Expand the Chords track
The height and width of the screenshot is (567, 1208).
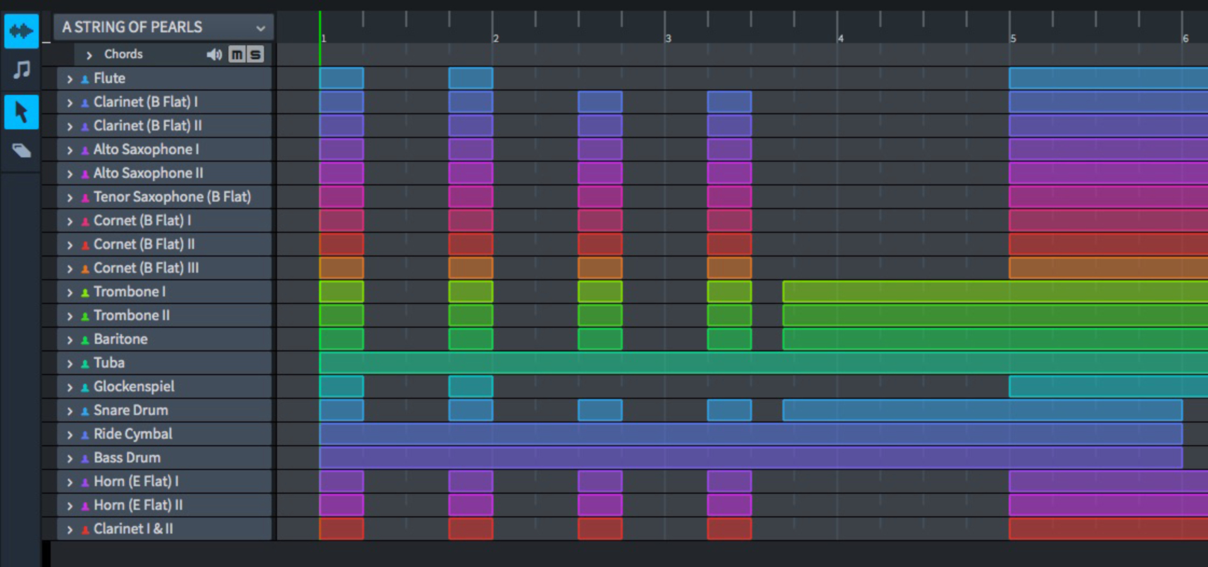coord(89,55)
